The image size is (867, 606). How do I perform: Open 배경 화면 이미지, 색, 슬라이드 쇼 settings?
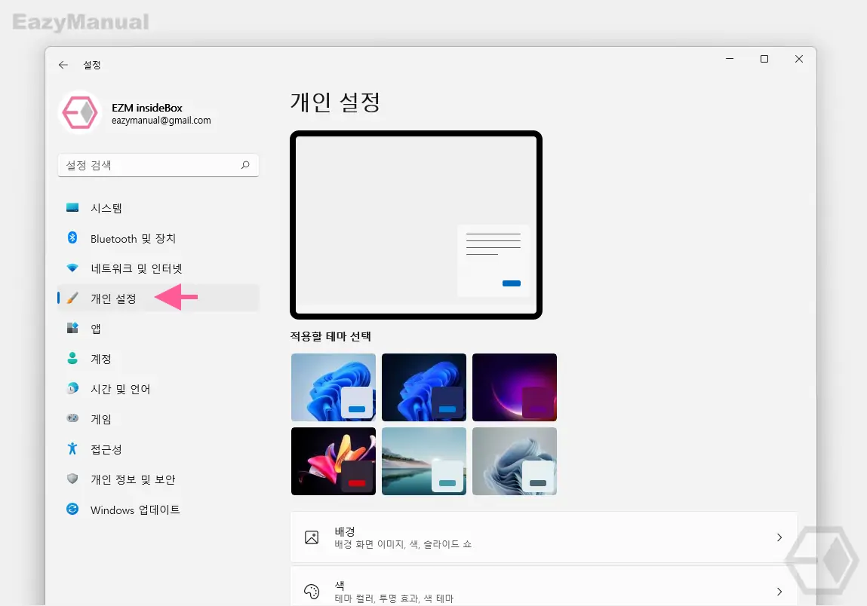[x=544, y=537]
